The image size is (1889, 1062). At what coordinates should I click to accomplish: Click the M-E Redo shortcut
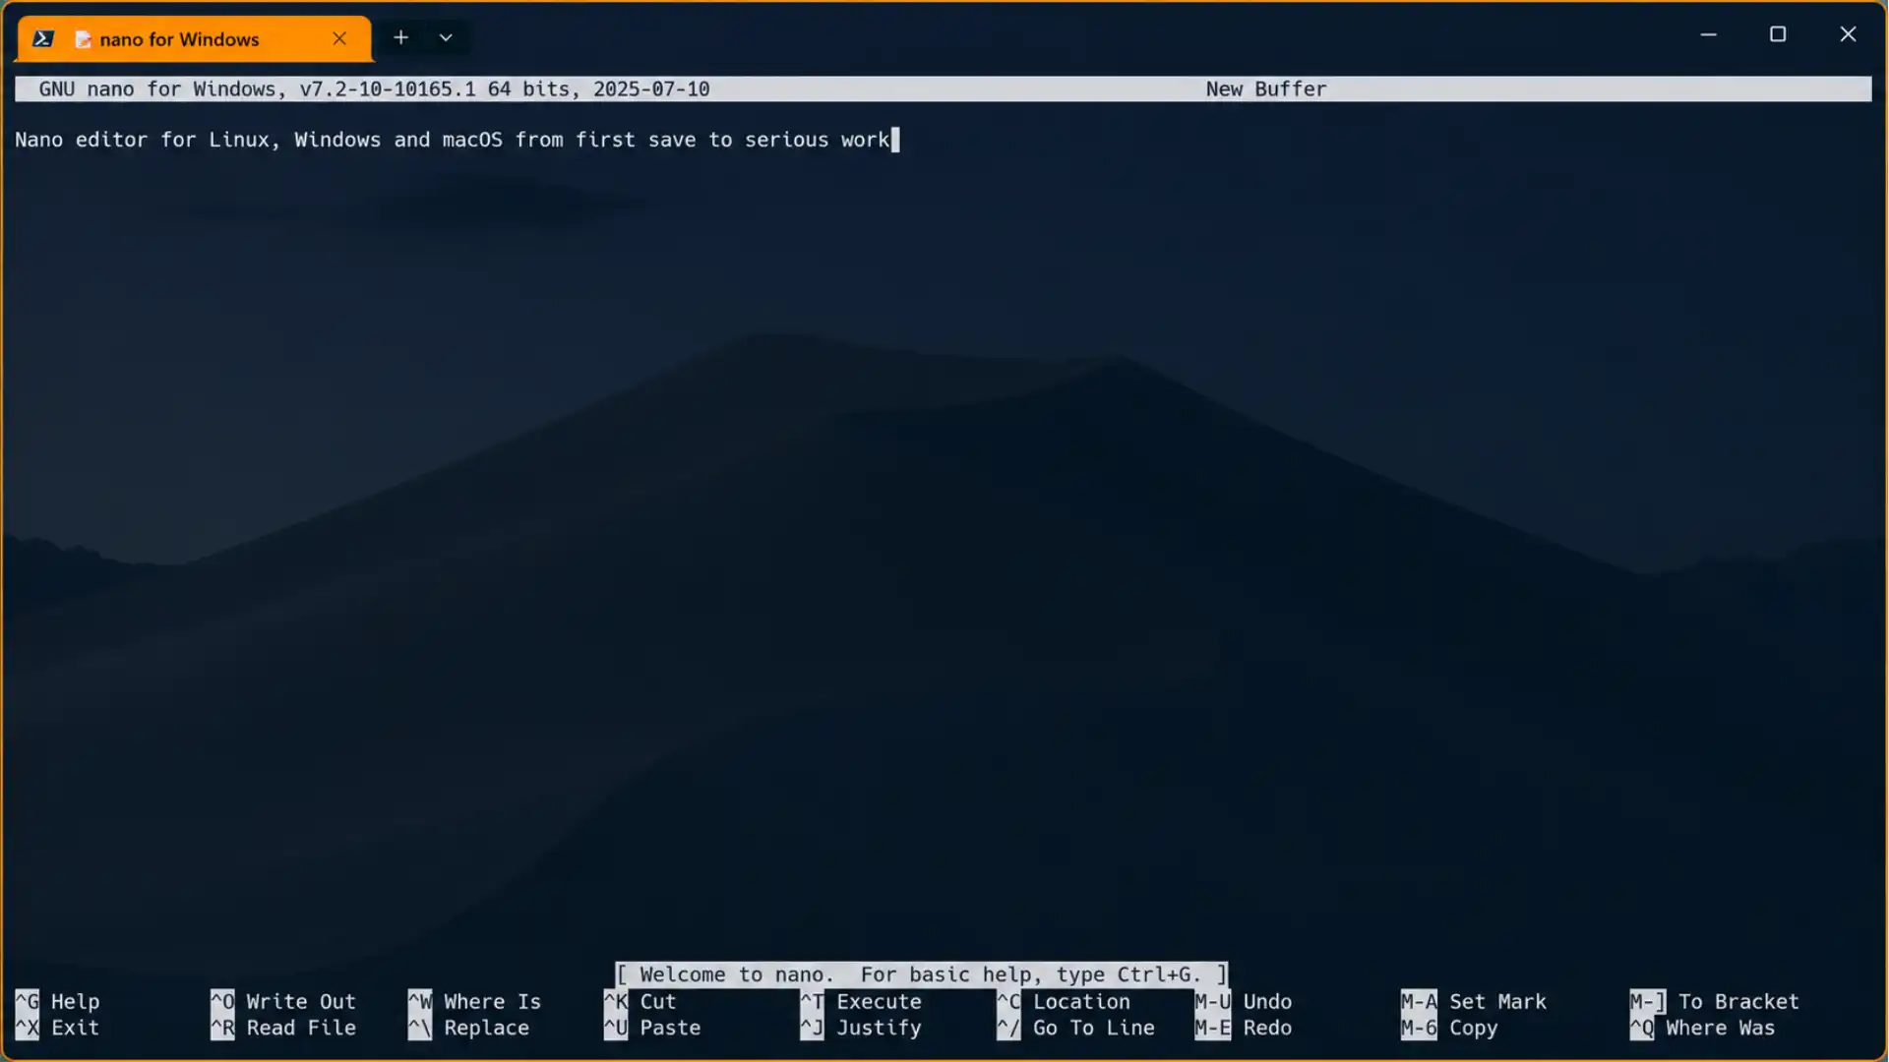coord(1244,1028)
